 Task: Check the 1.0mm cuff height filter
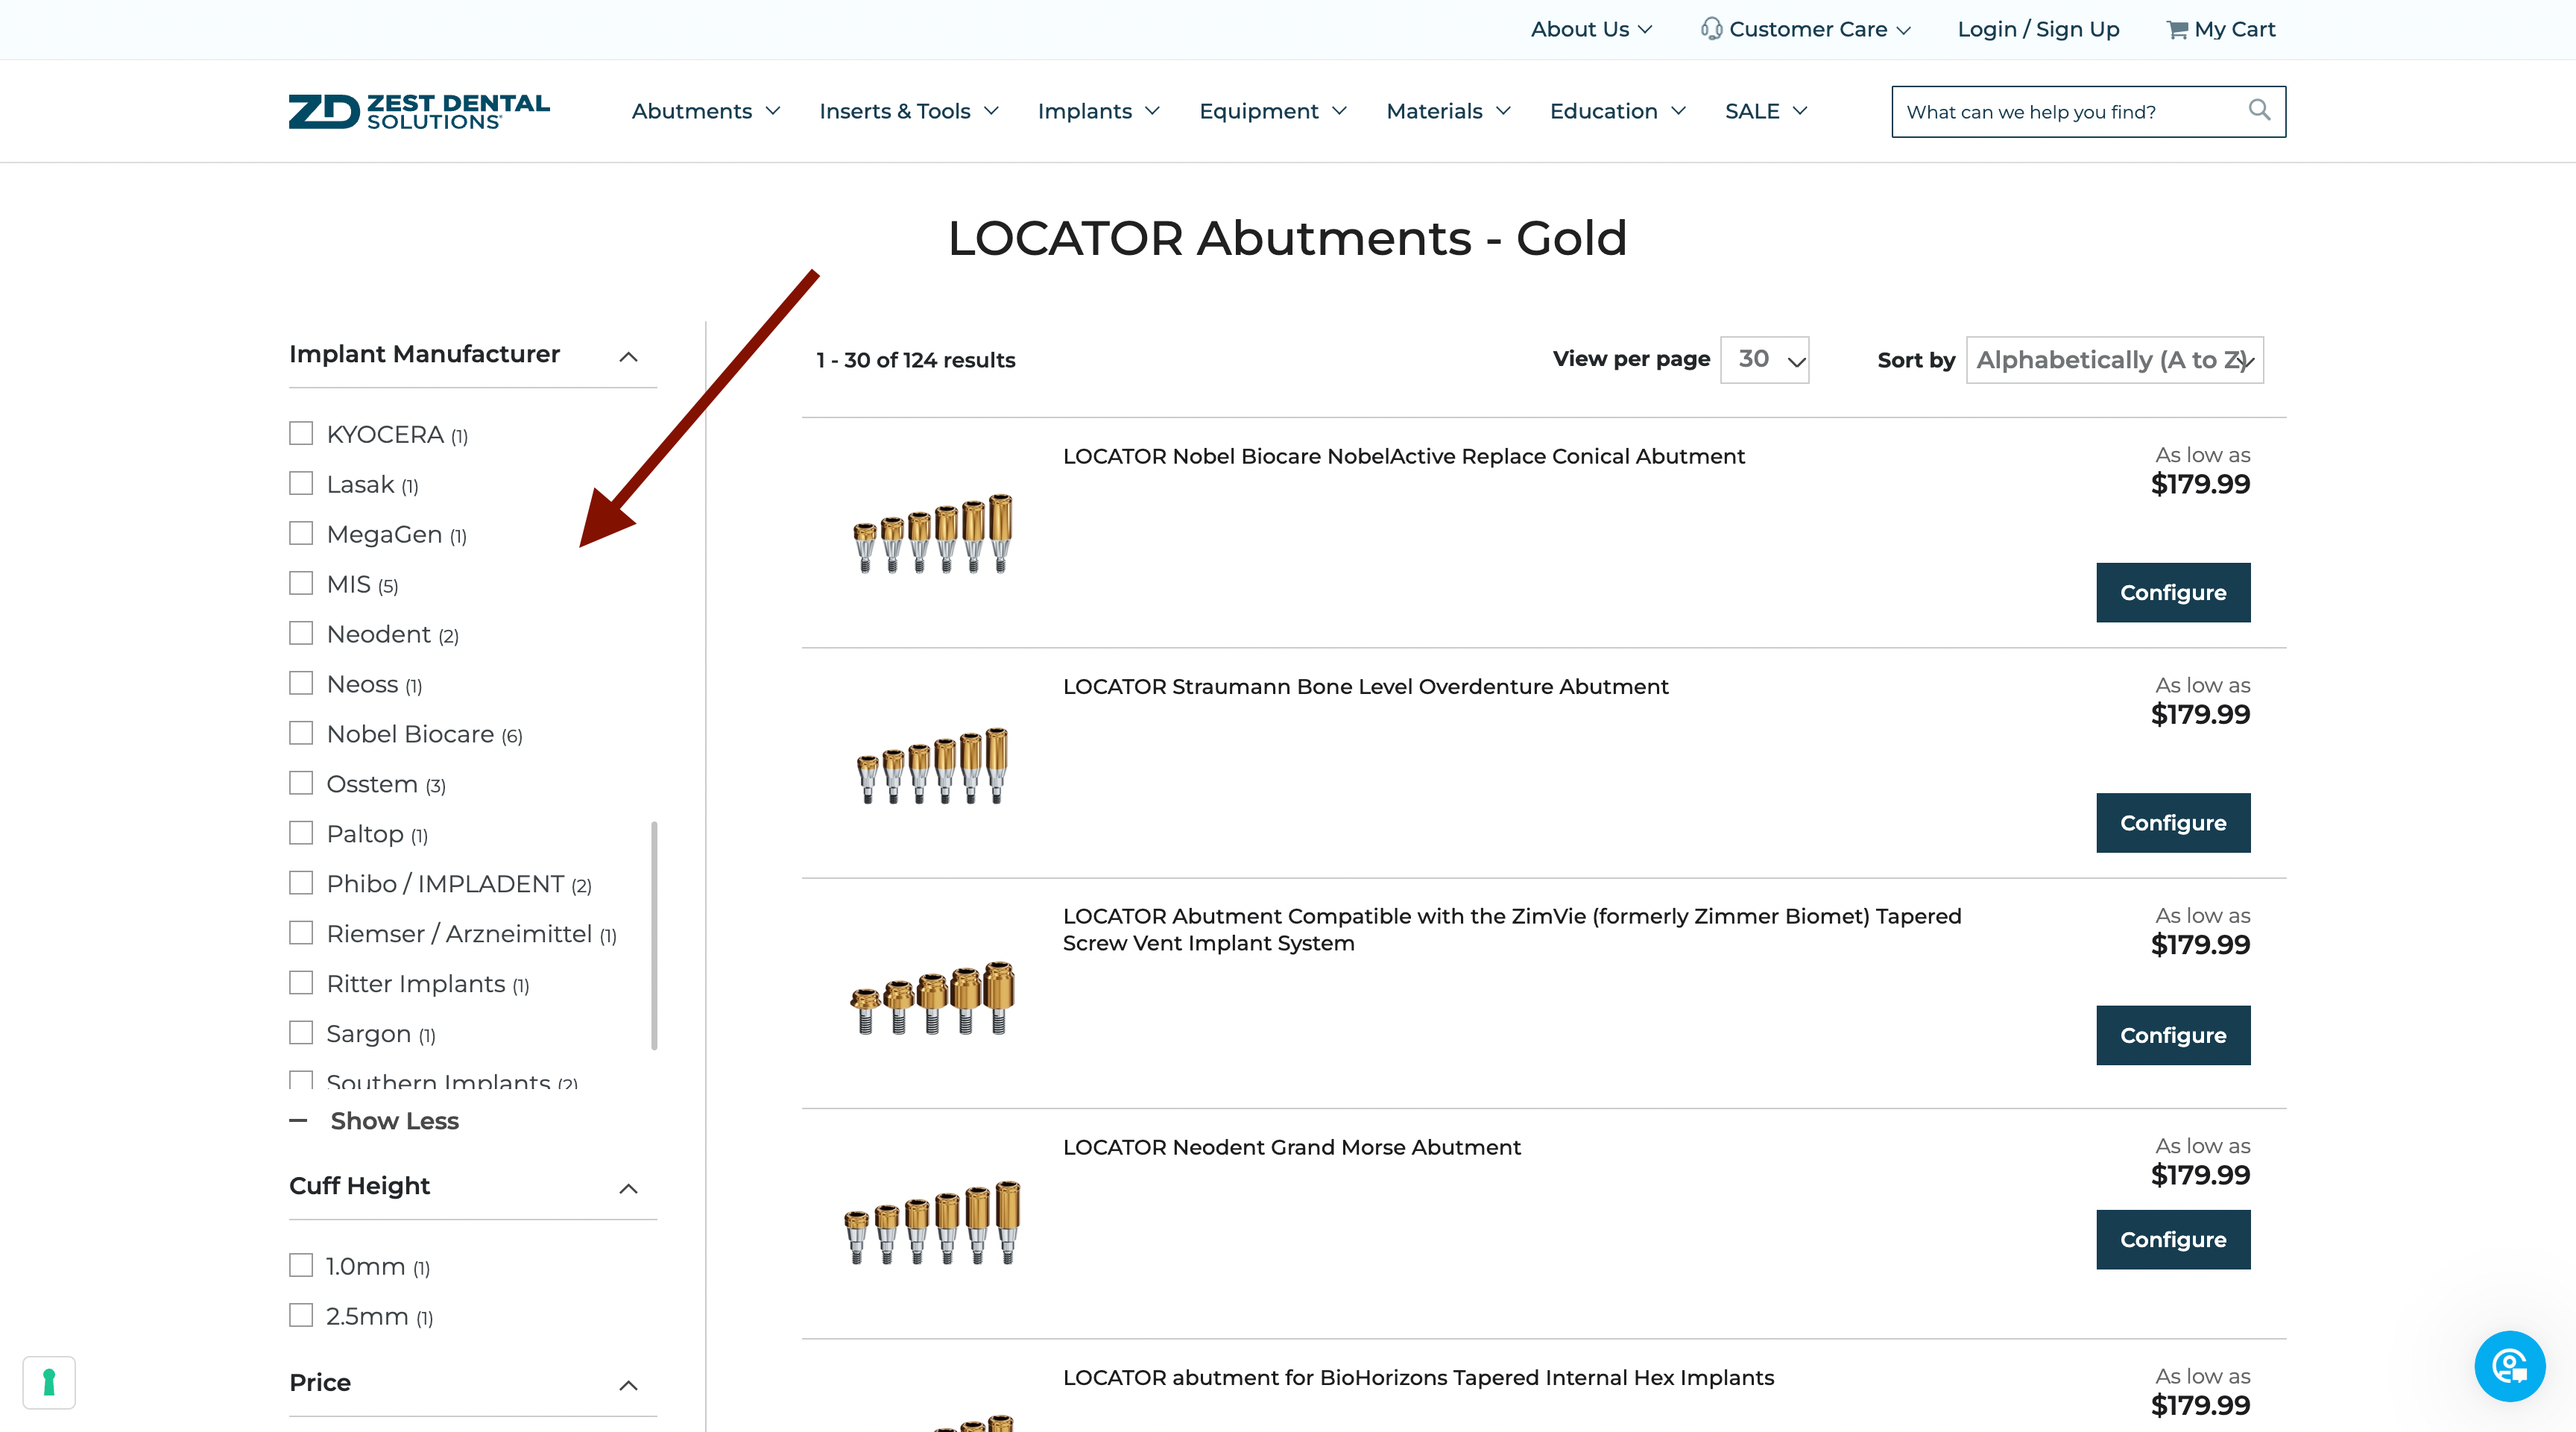coord(301,1265)
